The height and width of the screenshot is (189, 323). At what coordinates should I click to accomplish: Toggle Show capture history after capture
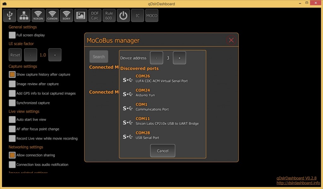coord(12,74)
